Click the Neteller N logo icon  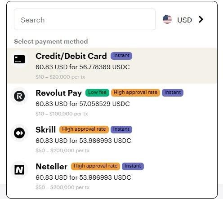(19, 170)
